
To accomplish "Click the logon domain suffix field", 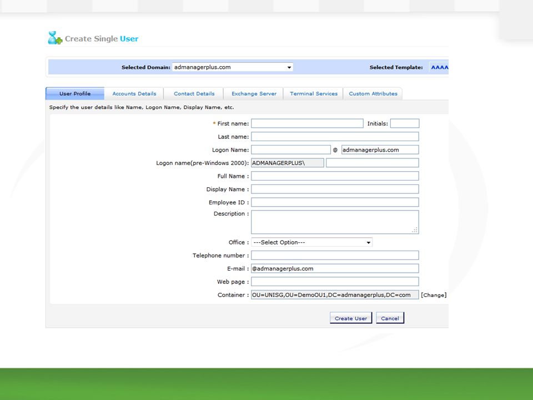I will [380, 149].
